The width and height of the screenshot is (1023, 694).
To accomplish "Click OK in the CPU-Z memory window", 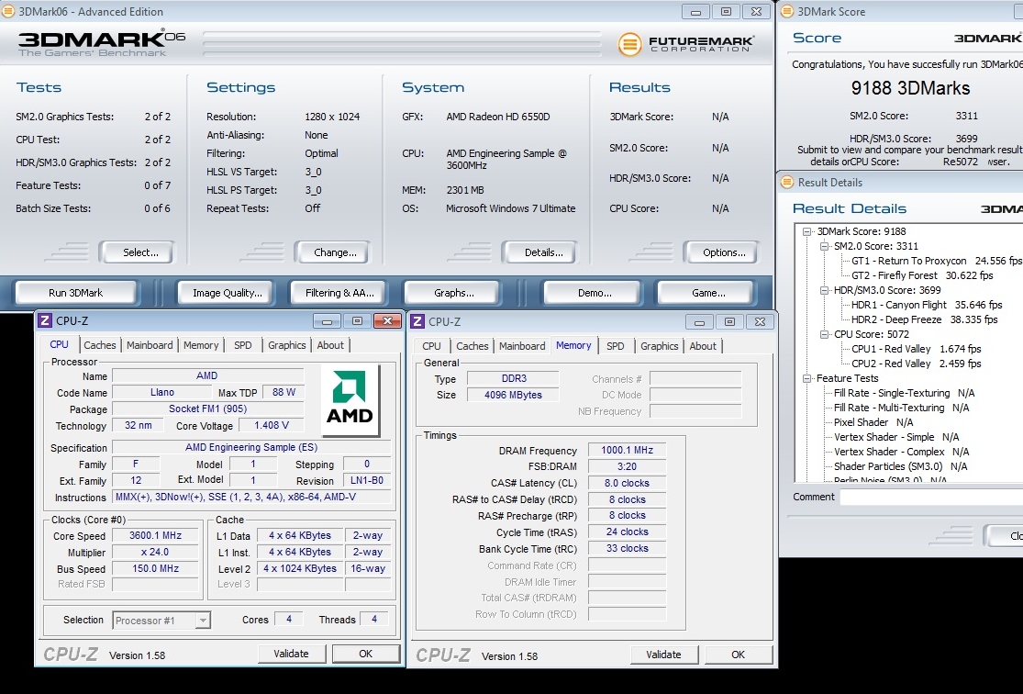I will (738, 655).
